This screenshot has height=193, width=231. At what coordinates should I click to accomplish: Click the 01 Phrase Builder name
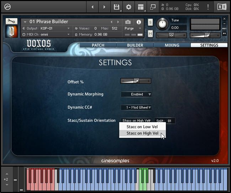coord(49,21)
